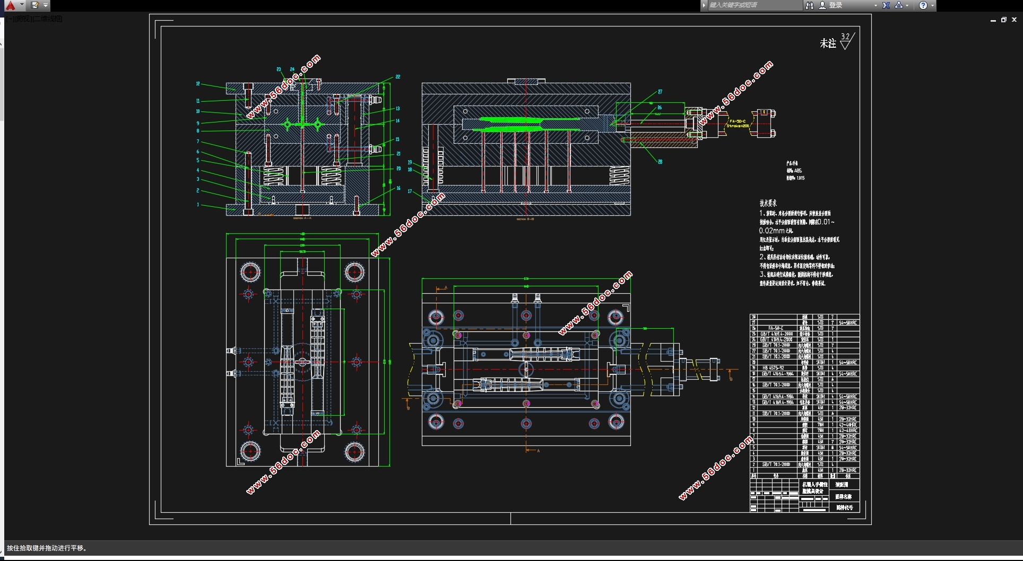Click the binoculars search icon

pos(809,5)
